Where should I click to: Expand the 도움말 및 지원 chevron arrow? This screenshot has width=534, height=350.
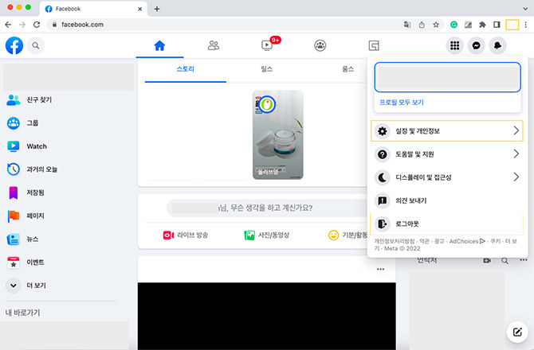tap(516, 154)
